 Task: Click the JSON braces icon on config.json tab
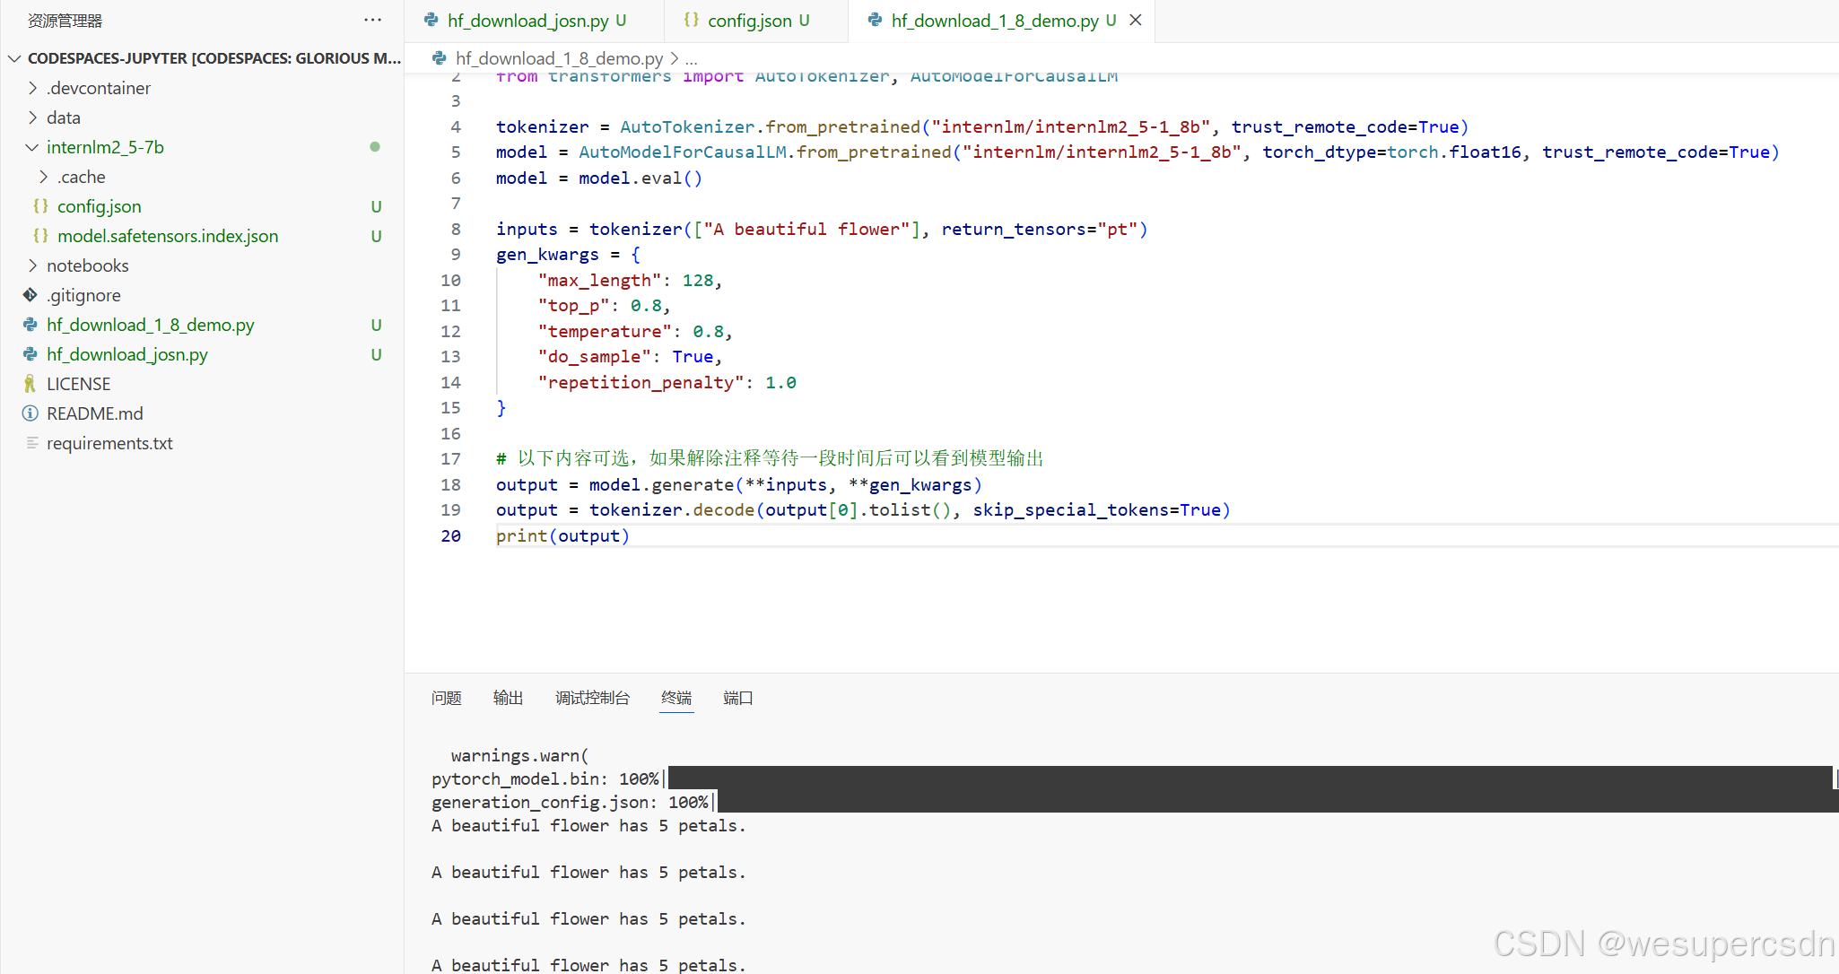[x=691, y=20]
